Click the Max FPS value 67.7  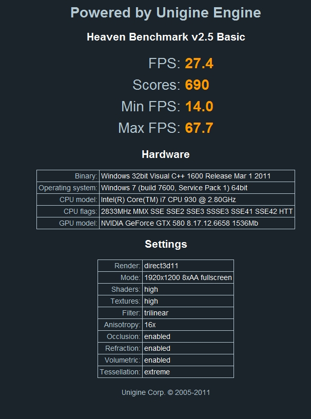199,128
